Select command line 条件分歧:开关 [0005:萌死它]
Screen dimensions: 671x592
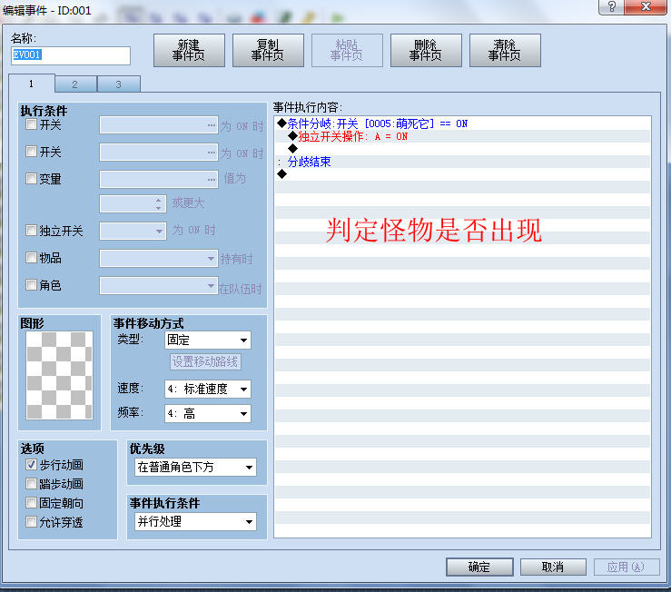(462, 123)
